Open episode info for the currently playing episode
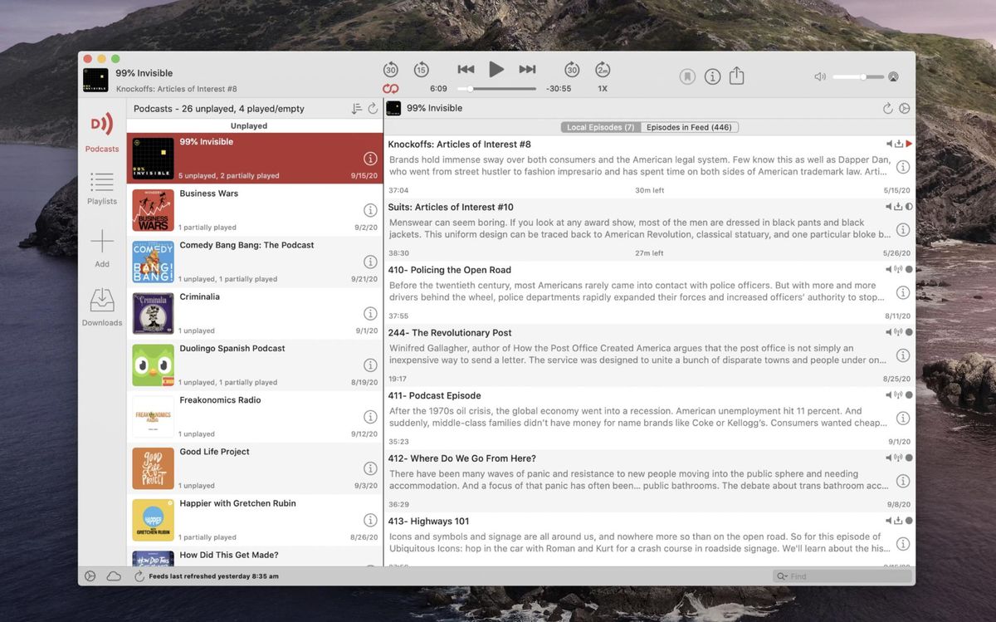996x622 pixels. [712, 76]
